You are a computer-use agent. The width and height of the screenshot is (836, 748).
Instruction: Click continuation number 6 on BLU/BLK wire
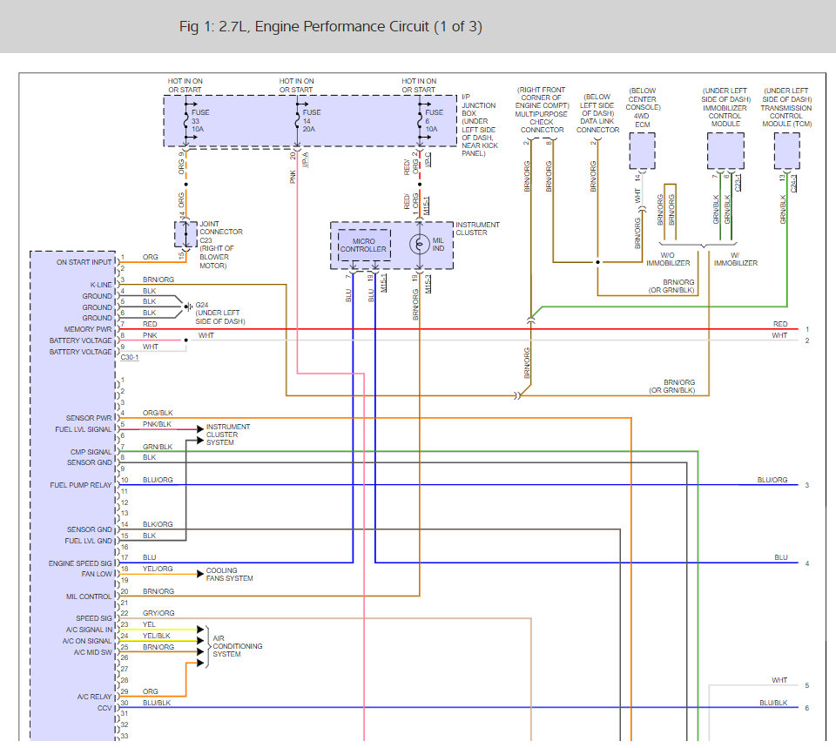pyautogui.click(x=807, y=708)
